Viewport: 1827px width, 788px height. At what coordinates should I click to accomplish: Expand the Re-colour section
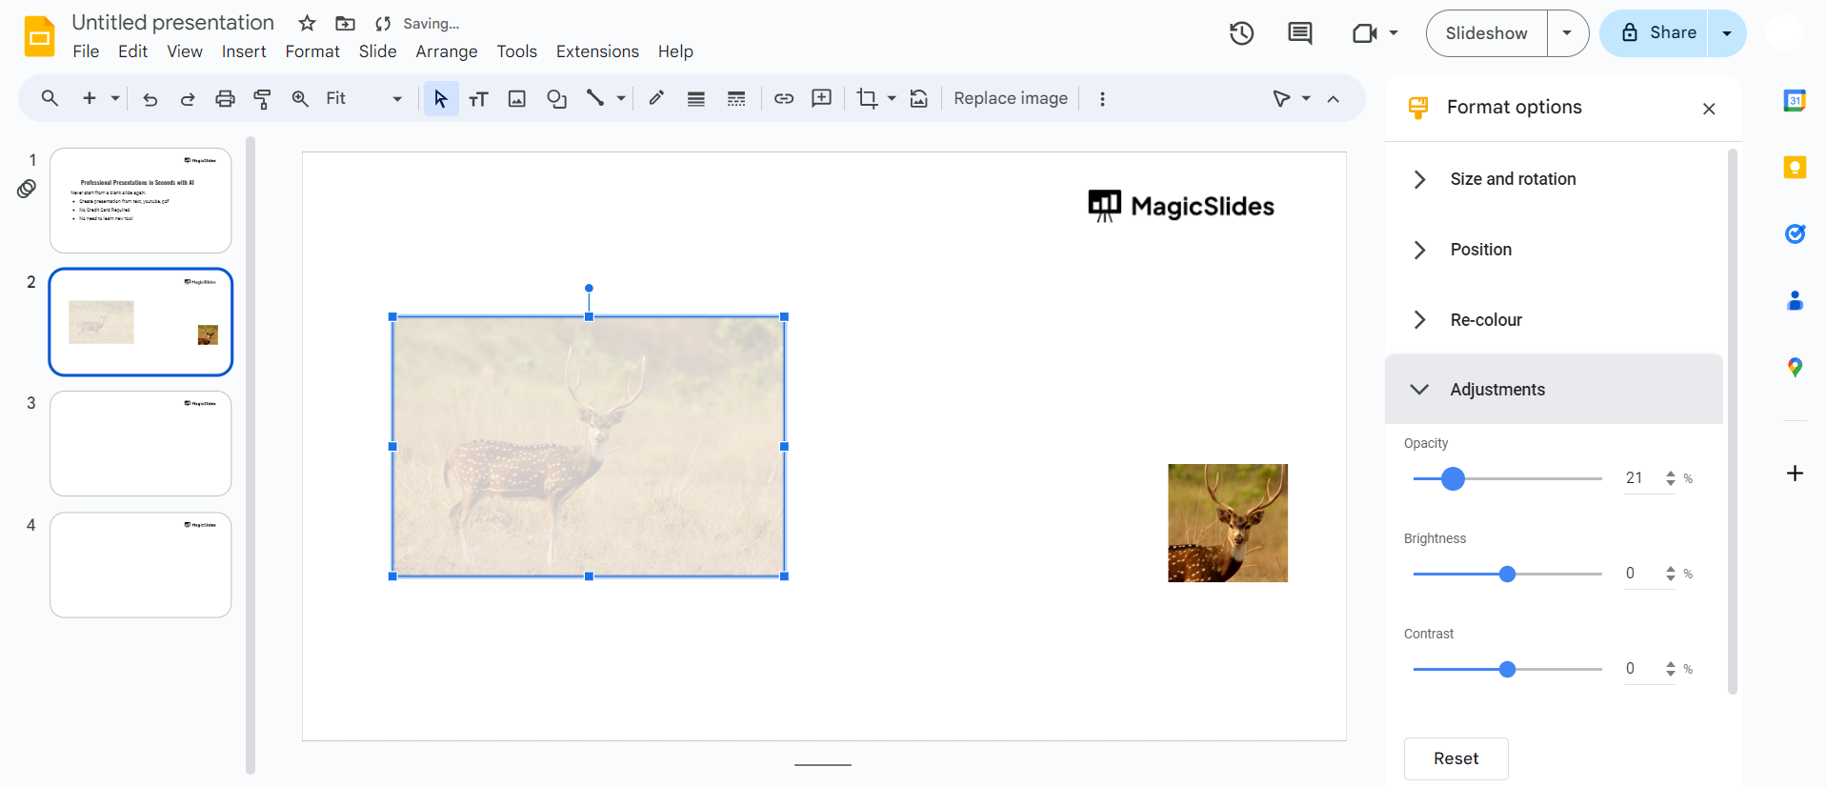click(1554, 320)
